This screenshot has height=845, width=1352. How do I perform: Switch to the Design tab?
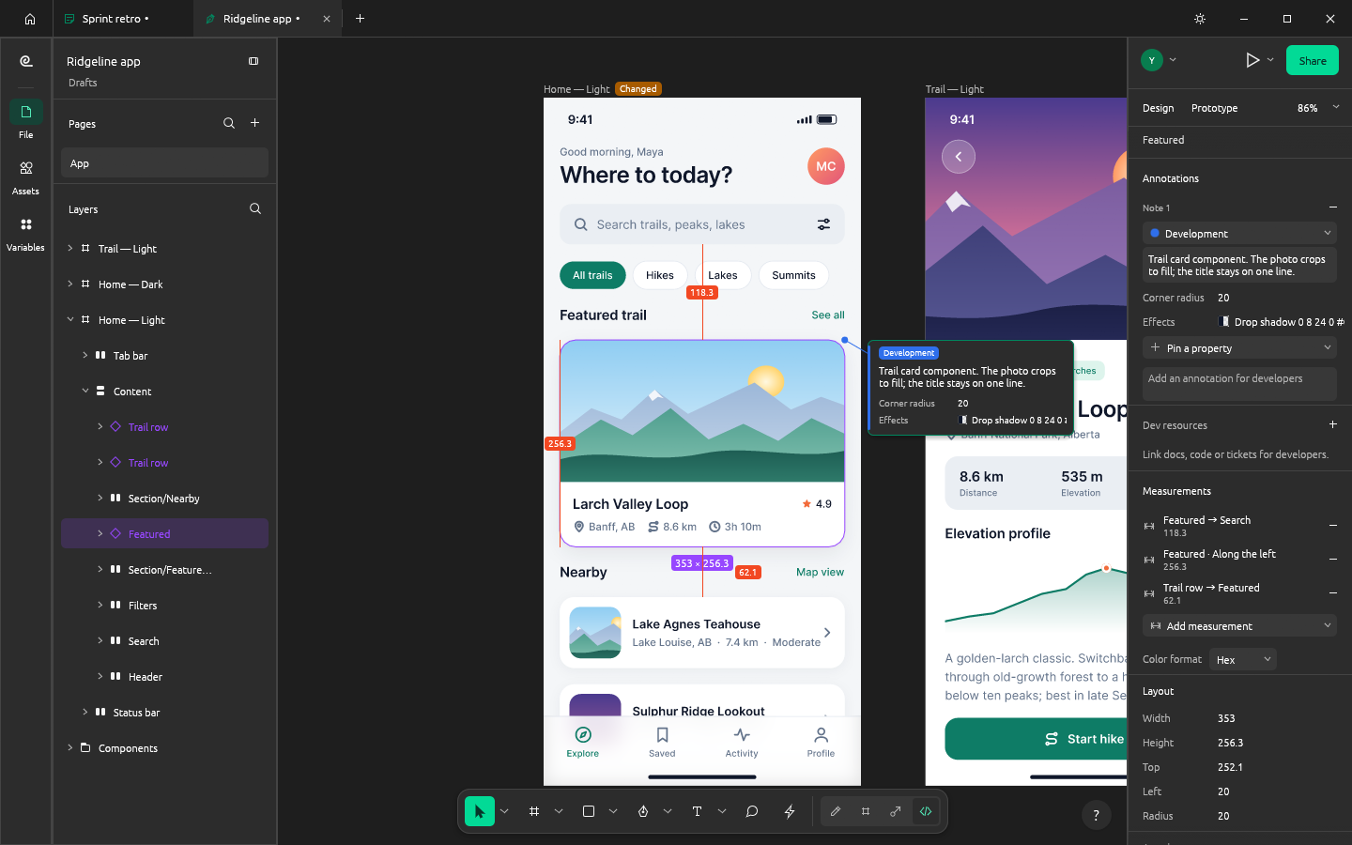1158,108
